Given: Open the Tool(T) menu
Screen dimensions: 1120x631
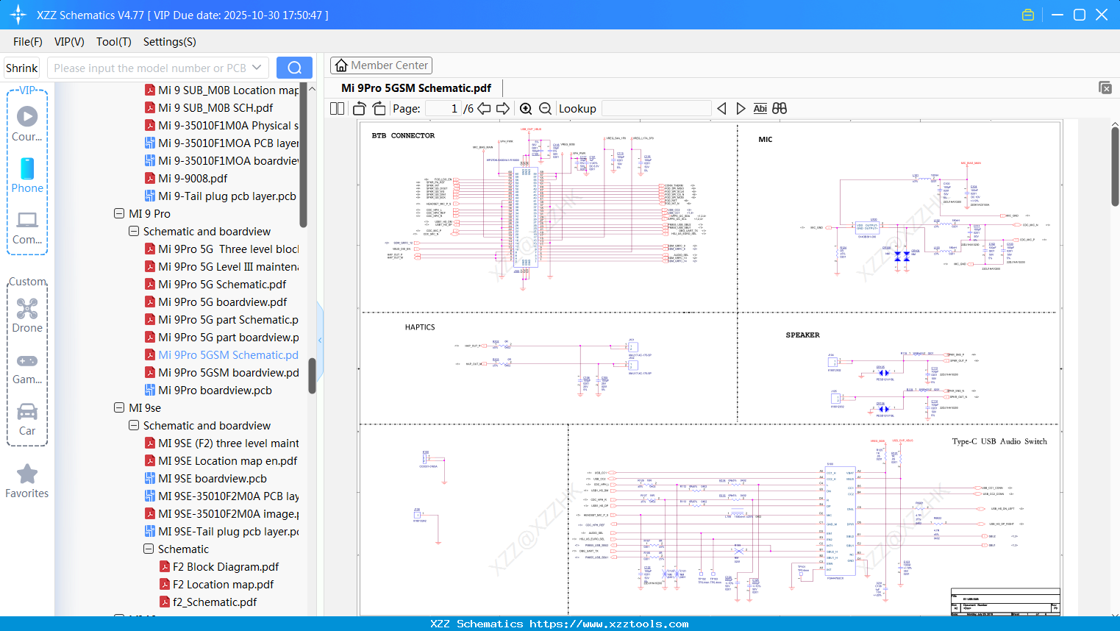Looking at the screenshot, I should pos(113,42).
